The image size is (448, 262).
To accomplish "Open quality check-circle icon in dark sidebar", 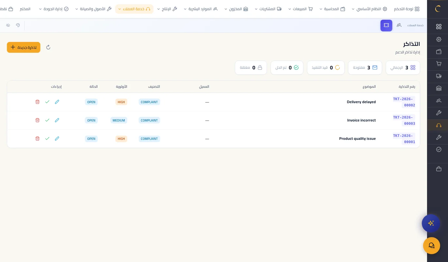I will coord(439,149).
